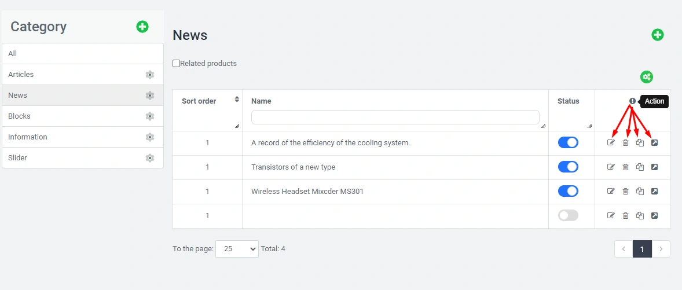This screenshot has height=290, width=682.
Task: Open the empty-name row in new window
Action: pyautogui.click(x=654, y=216)
